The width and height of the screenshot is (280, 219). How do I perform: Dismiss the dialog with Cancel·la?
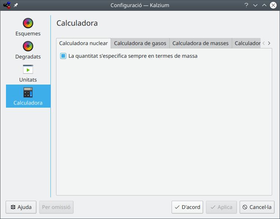pyautogui.click(x=257, y=207)
